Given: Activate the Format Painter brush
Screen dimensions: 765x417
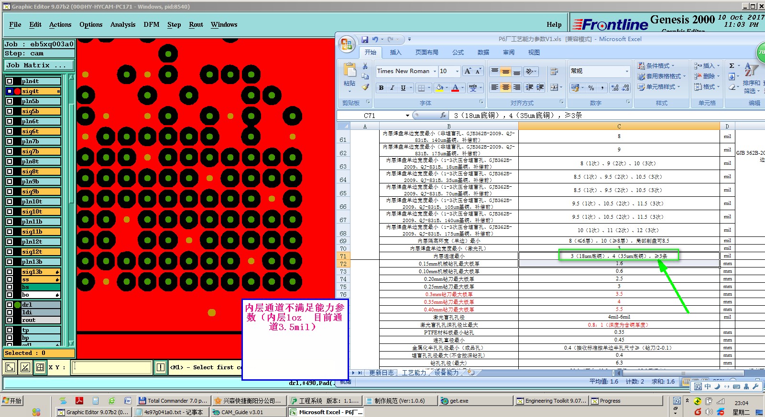Looking at the screenshot, I should point(365,87).
